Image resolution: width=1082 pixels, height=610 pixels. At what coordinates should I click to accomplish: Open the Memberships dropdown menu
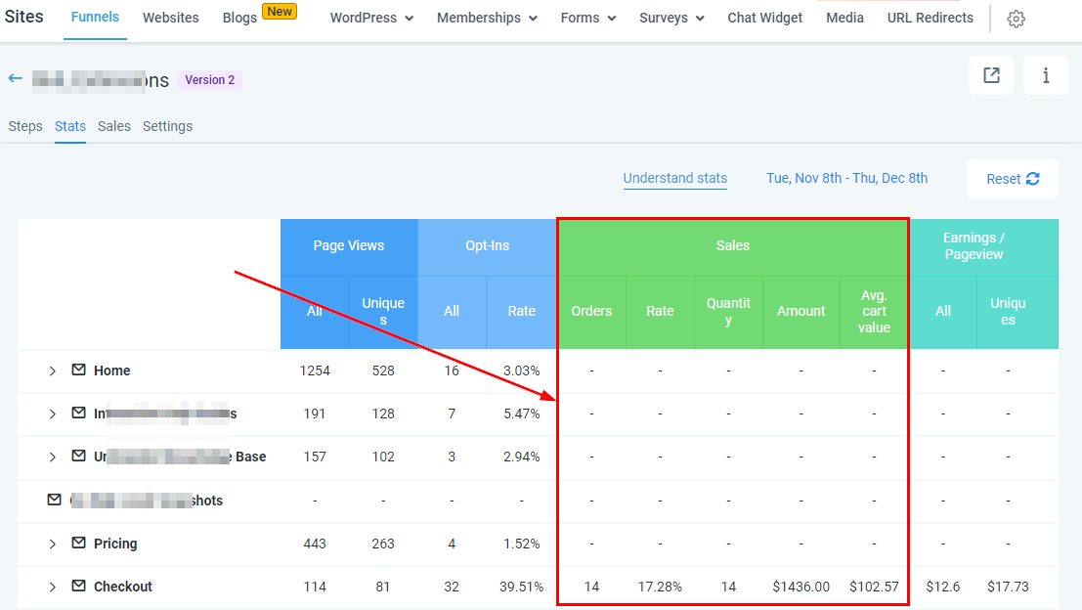[x=486, y=18]
